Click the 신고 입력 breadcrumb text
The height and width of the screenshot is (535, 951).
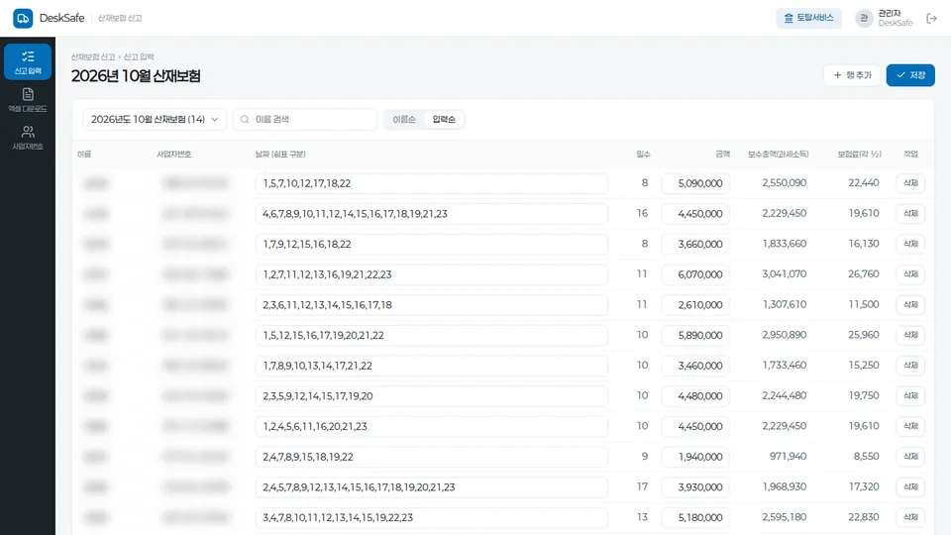click(x=139, y=57)
